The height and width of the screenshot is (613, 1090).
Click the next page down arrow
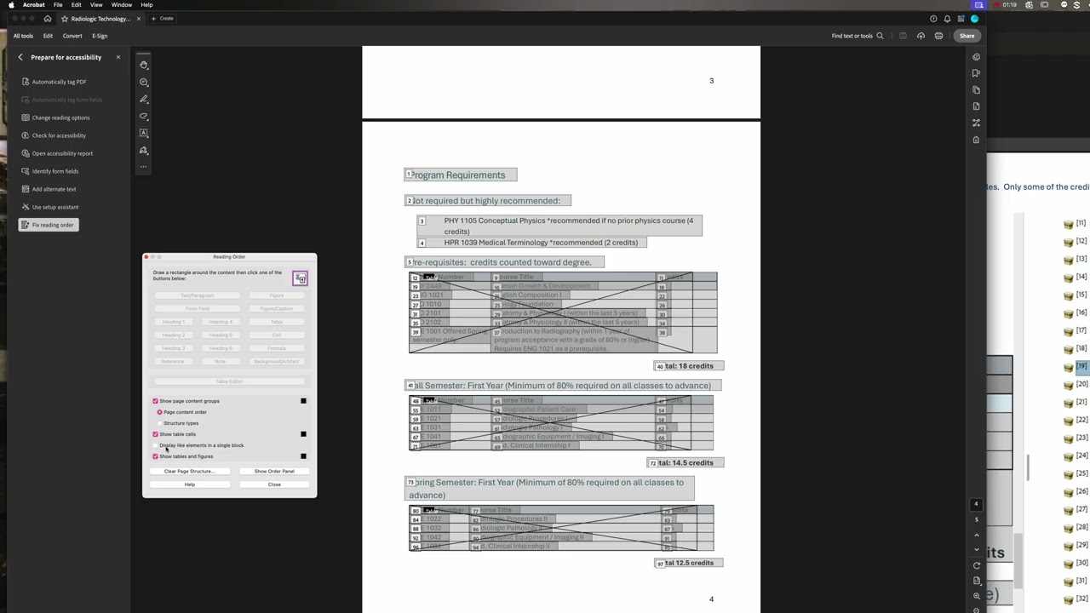(x=976, y=549)
